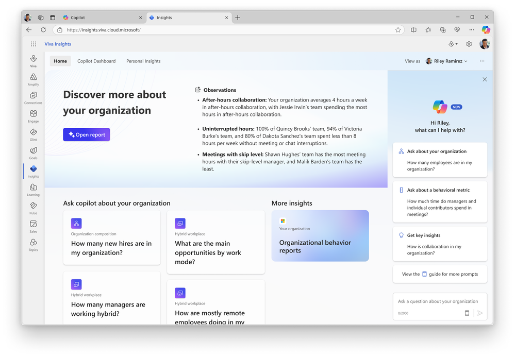Viewport: 515px width, 357px height.
Task: Select opportunities by work mode card
Action: coord(216,242)
